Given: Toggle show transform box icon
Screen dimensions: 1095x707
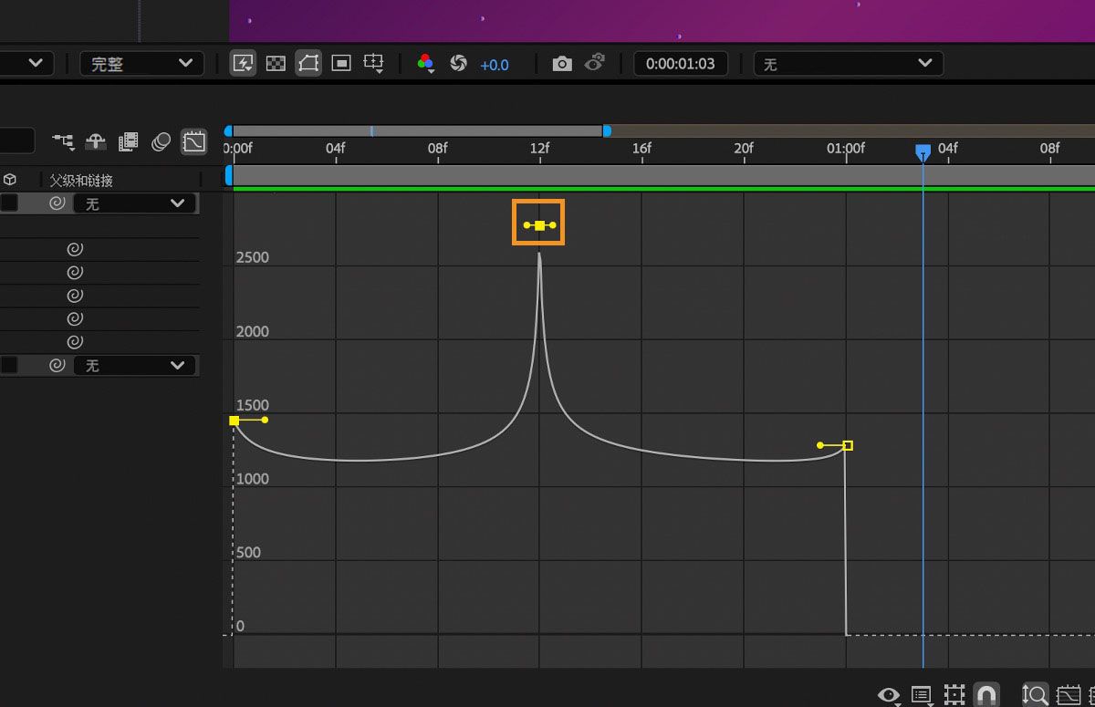Looking at the screenshot, I should (954, 695).
